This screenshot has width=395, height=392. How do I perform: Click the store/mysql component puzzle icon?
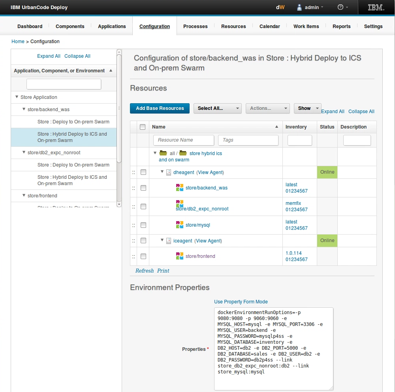pos(180,225)
